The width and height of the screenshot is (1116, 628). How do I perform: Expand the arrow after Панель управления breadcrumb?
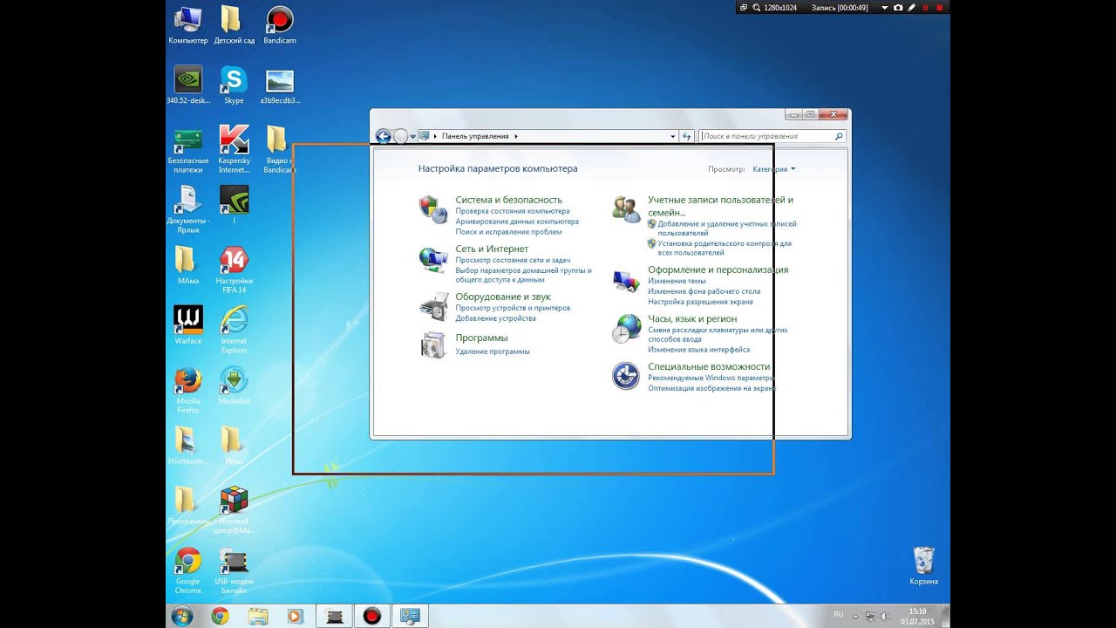(516, 136)
